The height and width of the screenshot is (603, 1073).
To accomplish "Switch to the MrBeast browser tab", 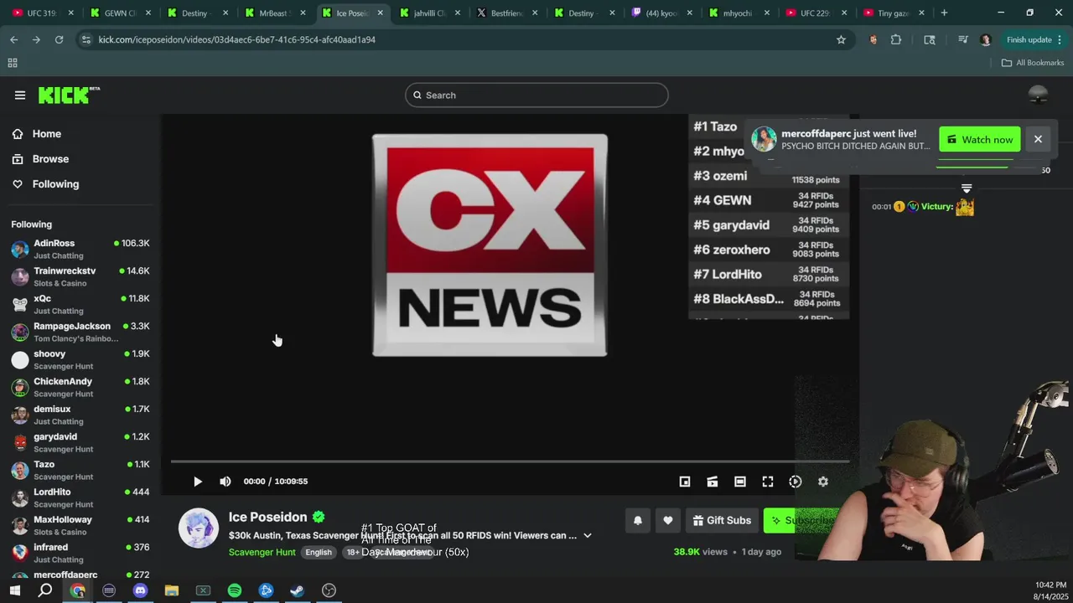I will coord(277,13).
